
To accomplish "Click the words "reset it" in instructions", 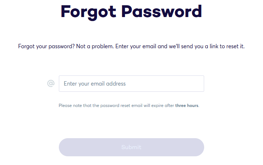I will [x=235, y=47].
